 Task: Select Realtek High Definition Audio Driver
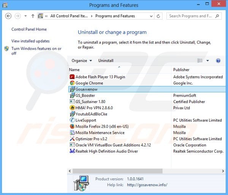click(x=106, y=151)
